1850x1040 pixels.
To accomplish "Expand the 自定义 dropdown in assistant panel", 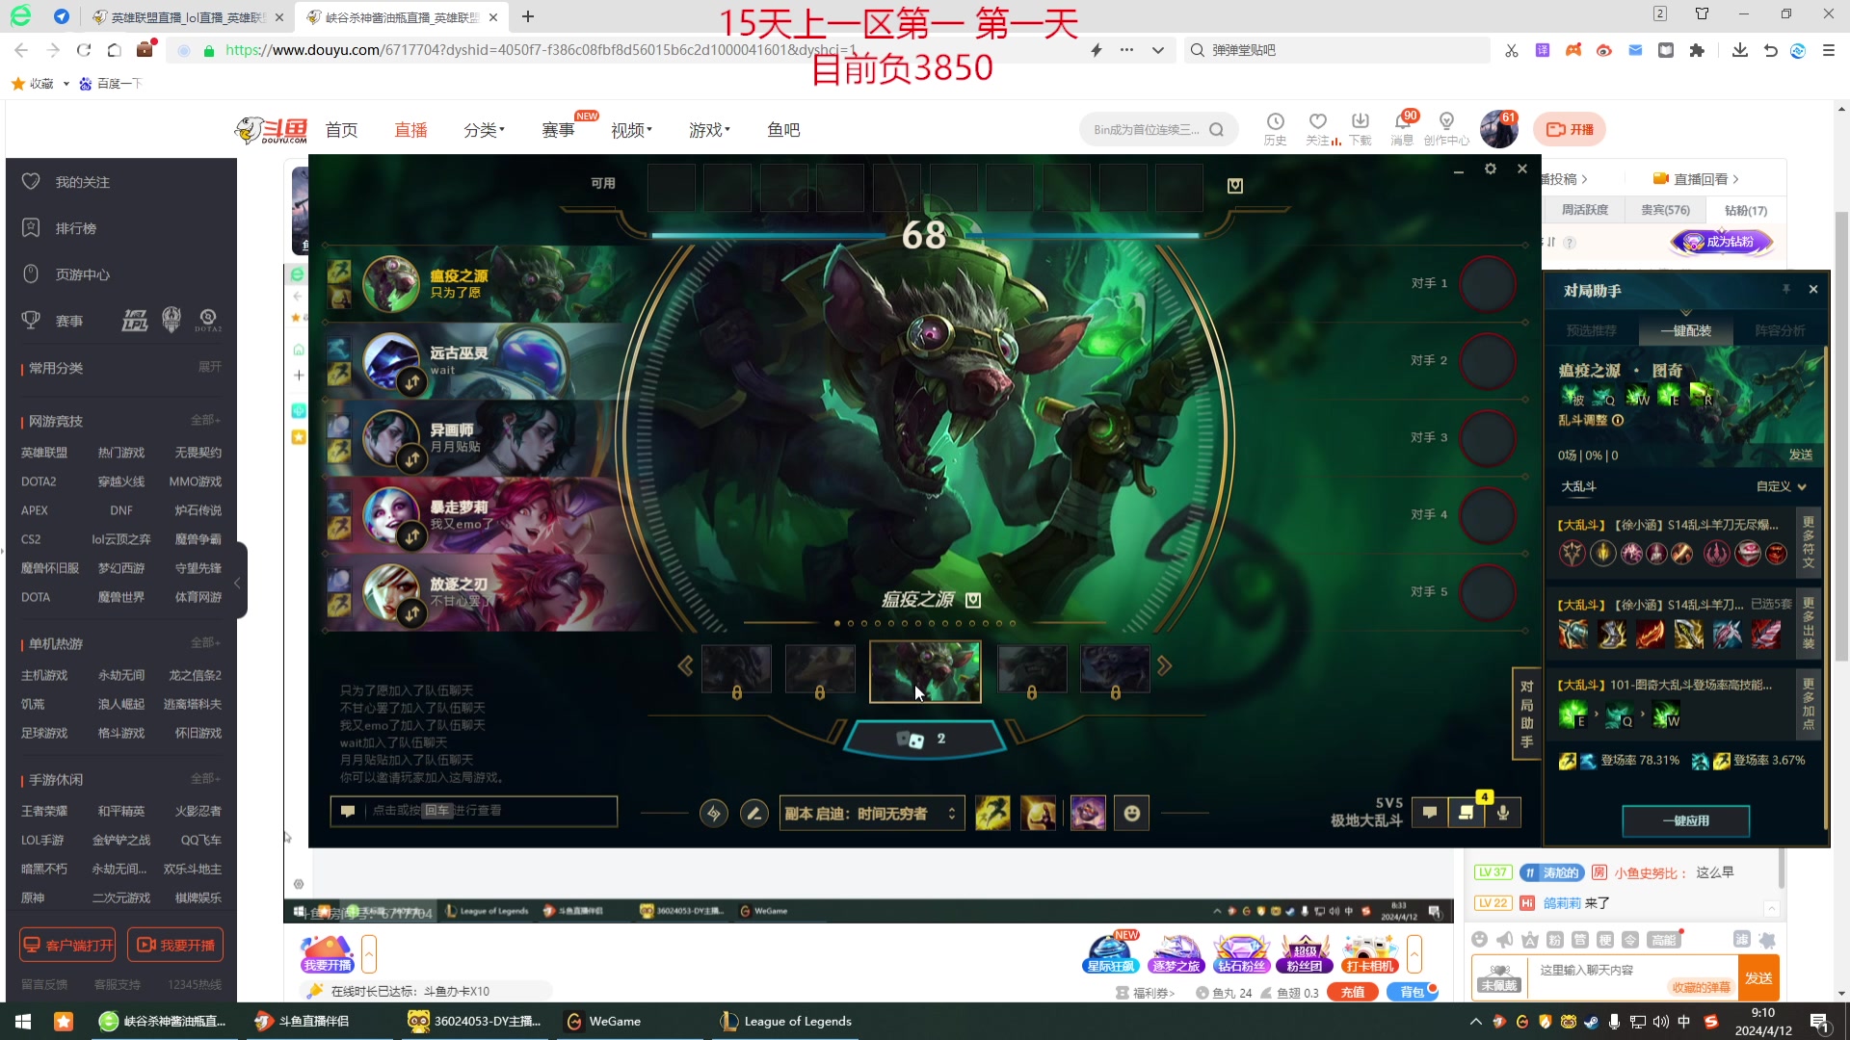I will [1781, 486].
